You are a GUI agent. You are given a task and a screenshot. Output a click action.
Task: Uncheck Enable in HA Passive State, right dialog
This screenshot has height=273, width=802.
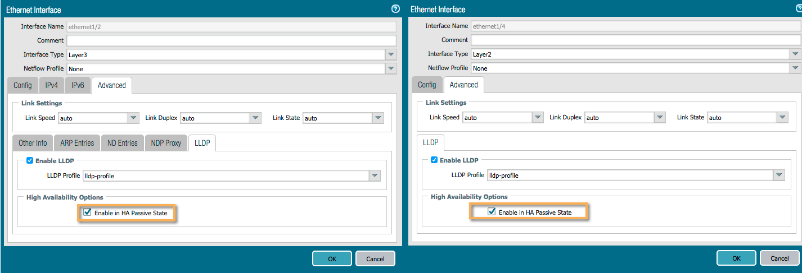click(x=492, y=212)
